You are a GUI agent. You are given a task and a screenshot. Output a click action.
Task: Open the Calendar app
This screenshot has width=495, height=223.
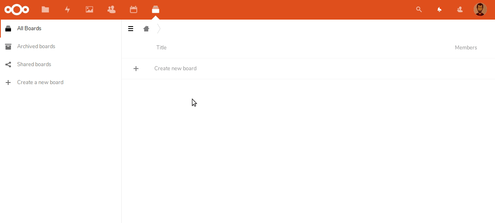coord(134,9)
